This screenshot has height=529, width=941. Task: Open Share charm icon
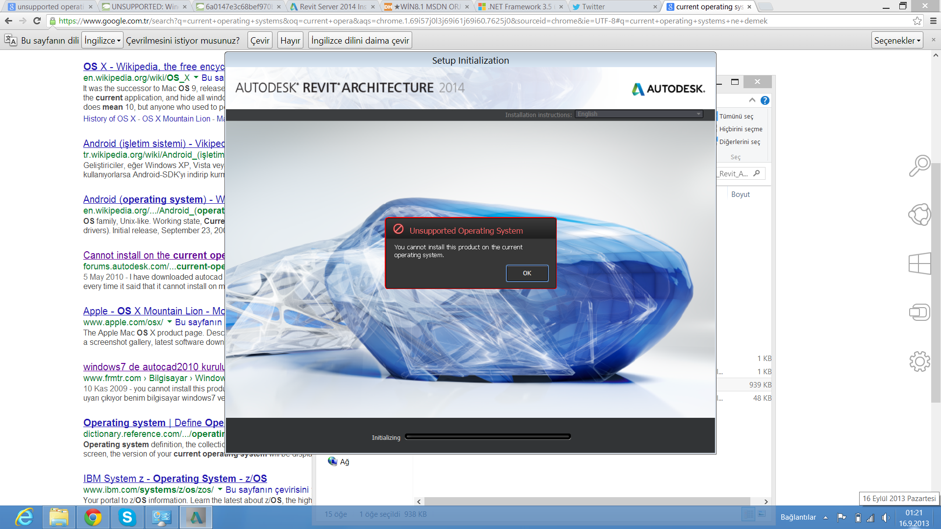tap(919, 215)
